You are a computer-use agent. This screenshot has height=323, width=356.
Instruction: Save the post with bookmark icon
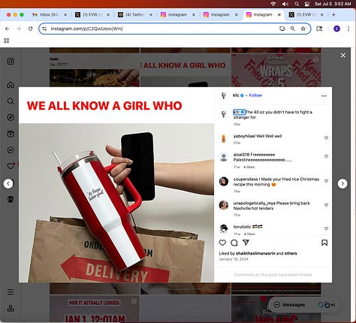[324, 243]
